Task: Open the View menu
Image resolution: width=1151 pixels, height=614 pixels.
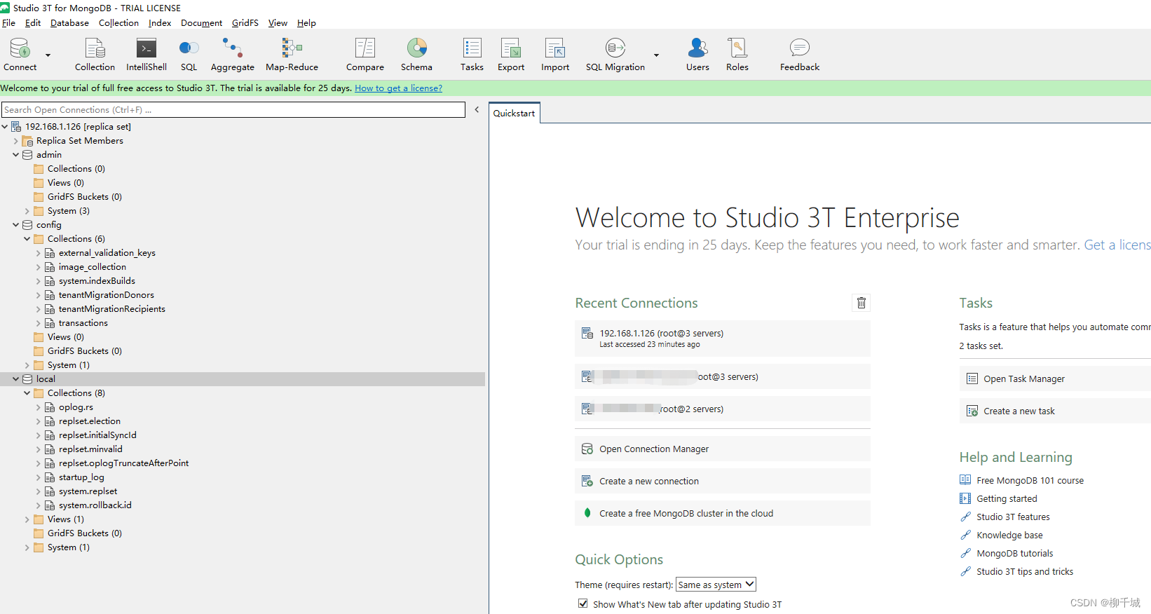Action: [x=278, y=23]
